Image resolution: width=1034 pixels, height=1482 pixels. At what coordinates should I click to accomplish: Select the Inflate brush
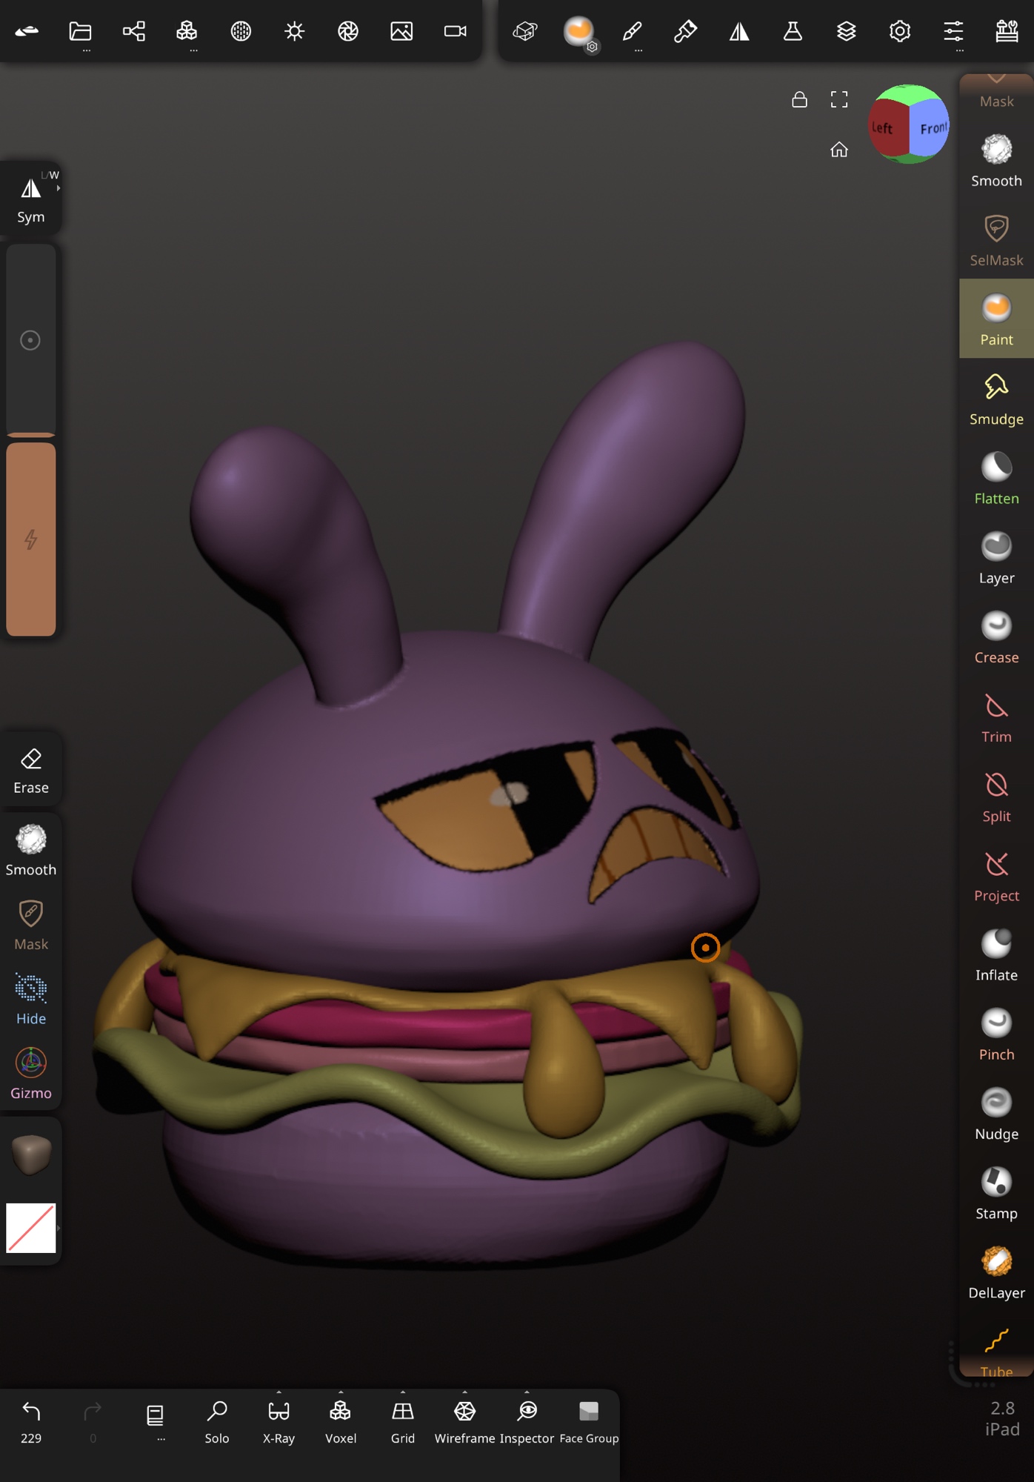click(995, 955)
